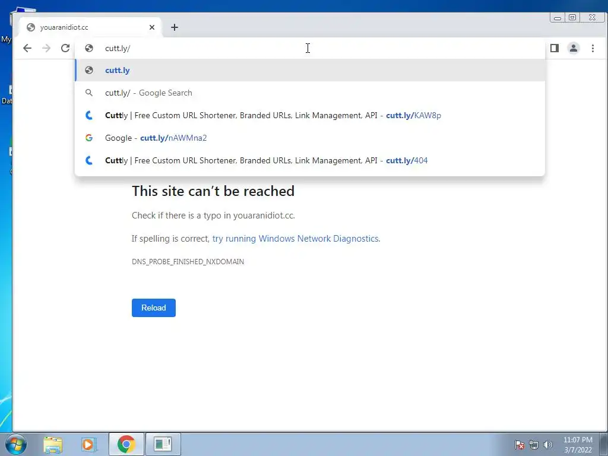
Task: Close the youaranidiot.cc tab
Action: (152, 27)
